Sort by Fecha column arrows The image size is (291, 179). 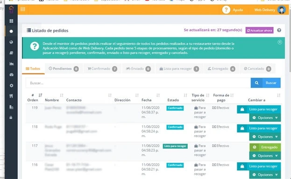pyautogui.click(x=158, y=95)
